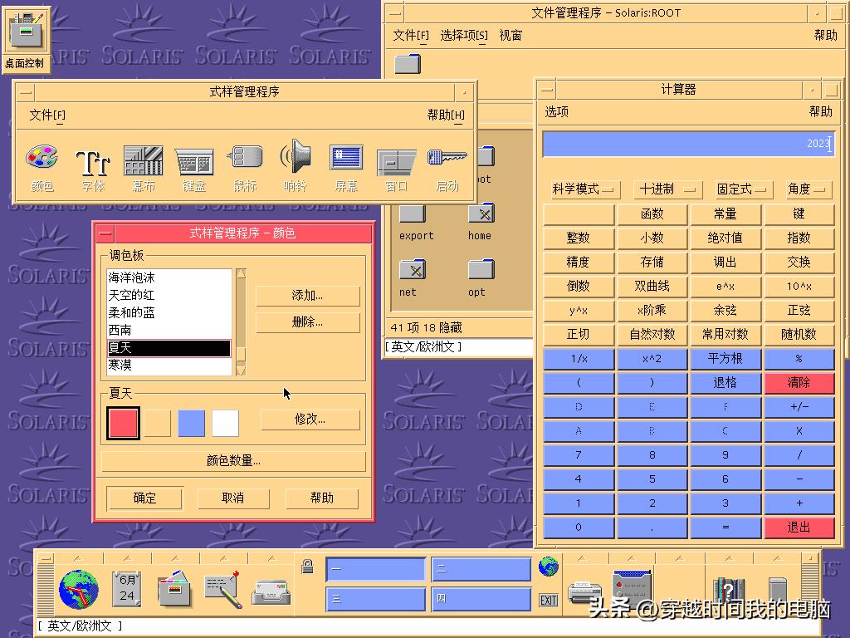Click the palette list scrollbar down arrow
Screen dimensions: 850x638
pyautogui.click(x=242, y=371)
